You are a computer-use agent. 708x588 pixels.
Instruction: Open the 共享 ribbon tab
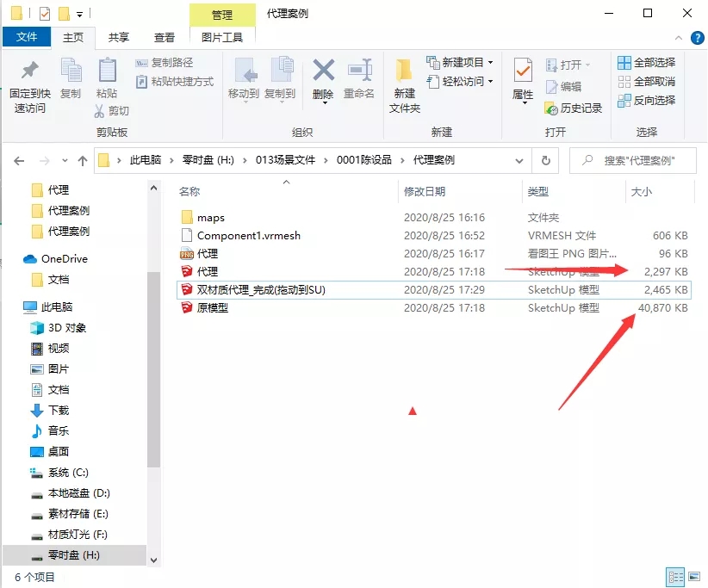(x=119, y=37)
